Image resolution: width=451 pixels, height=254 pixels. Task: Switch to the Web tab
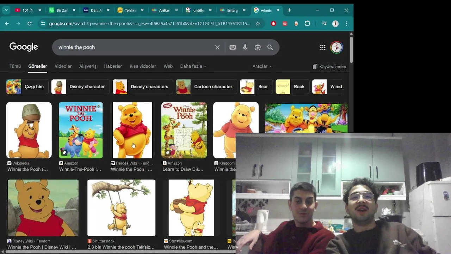point(168,66)
